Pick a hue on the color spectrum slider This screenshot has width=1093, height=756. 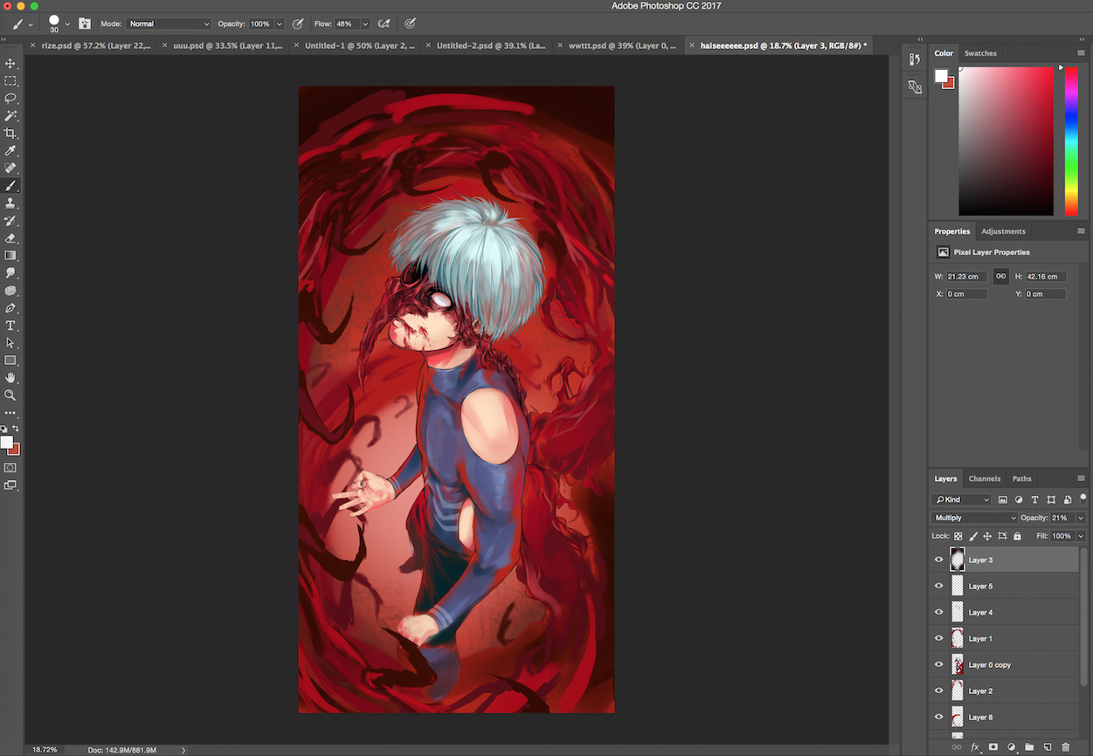click(1071, 141)
